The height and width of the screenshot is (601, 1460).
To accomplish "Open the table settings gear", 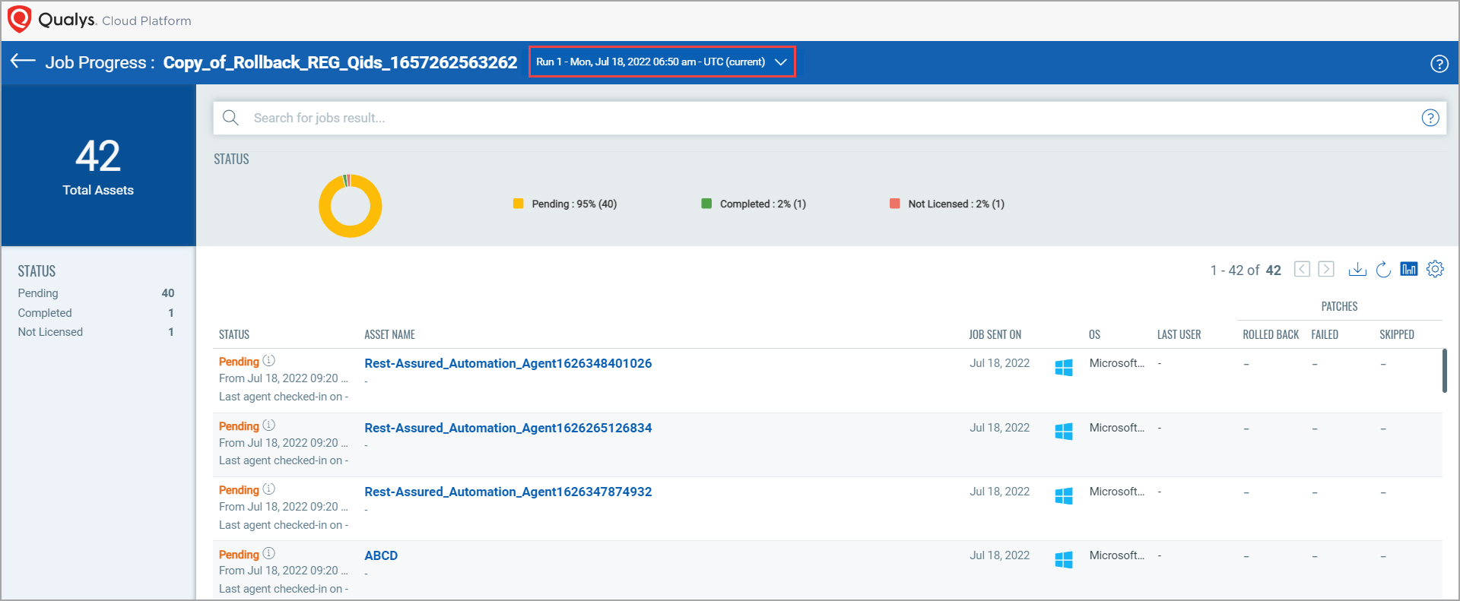I will coord(1435,269).
